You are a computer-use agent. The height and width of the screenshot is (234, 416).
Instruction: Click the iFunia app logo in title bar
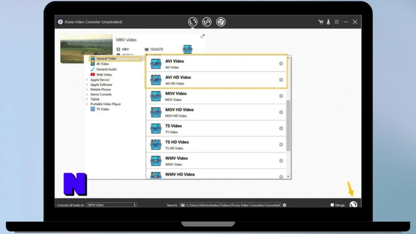(x=60, y=22)
